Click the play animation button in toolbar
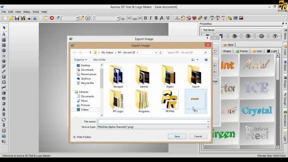Screen dimensions: 288x162 click(x=88, y=18)
